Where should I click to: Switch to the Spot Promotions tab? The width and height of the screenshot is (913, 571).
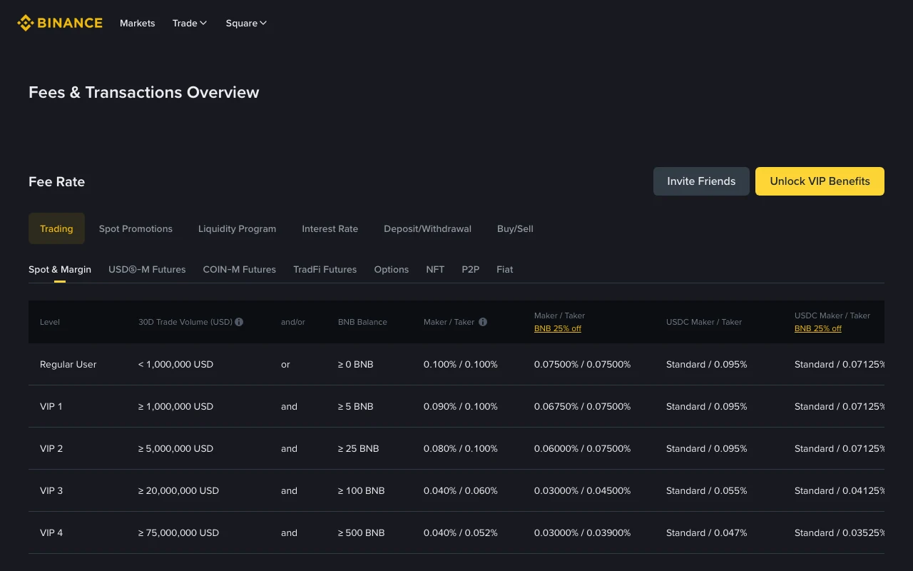(136, 228)
